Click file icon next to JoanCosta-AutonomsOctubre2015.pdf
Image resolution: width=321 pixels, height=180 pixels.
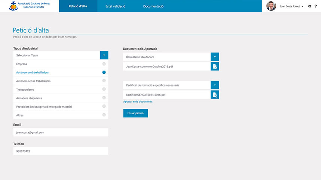pyautogui.click(x=215, y=67)
